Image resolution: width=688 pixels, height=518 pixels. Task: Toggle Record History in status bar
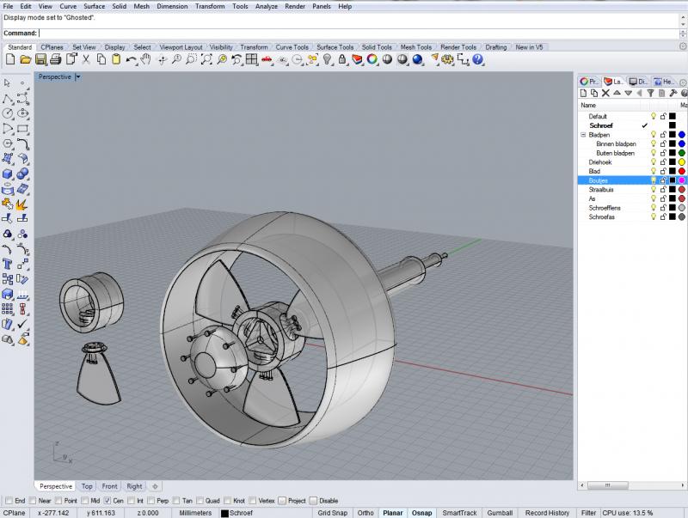point(547,513)
